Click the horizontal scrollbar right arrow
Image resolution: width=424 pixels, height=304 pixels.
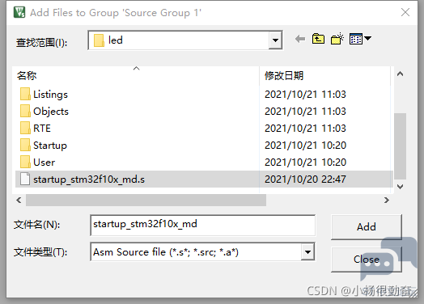387,201
